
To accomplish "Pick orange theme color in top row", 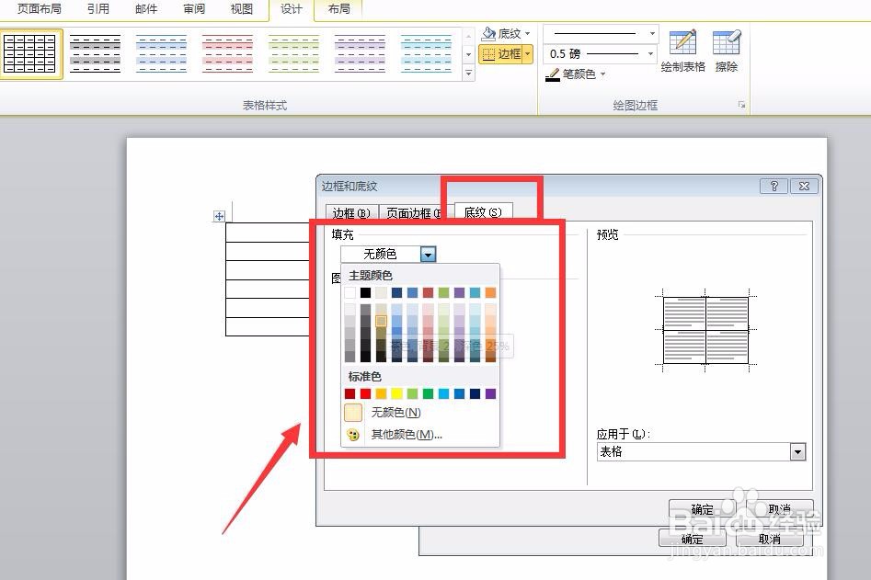I will click(x=490, y=292).
